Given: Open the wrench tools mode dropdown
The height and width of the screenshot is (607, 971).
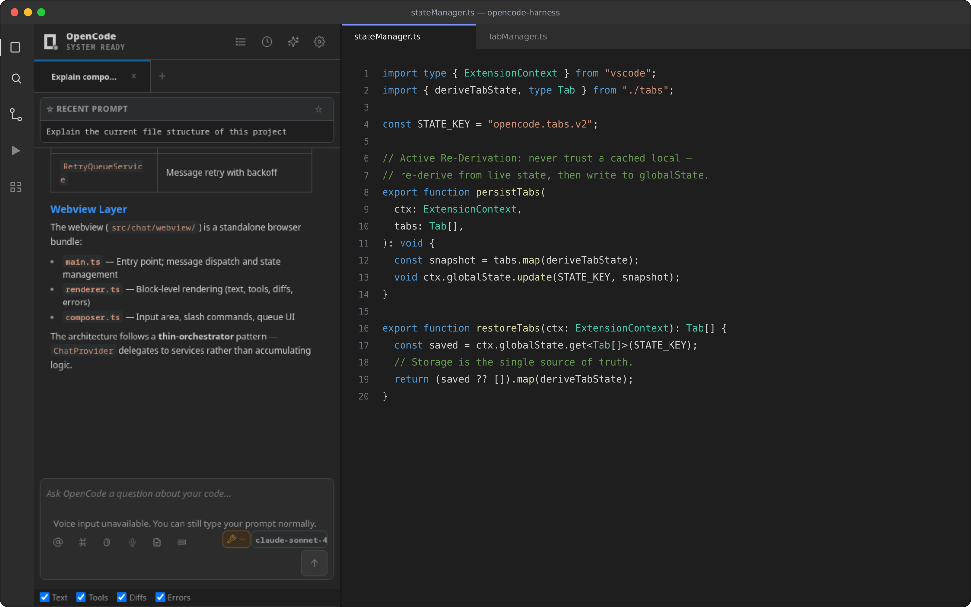Looking at the screenshot, I should [236, 539].
